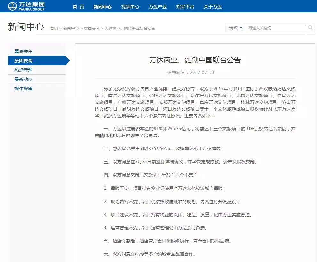Screen dimensions: 317x262
Task: Select 媒体报道 in the sidebar
Action: (x=23, y=89)
